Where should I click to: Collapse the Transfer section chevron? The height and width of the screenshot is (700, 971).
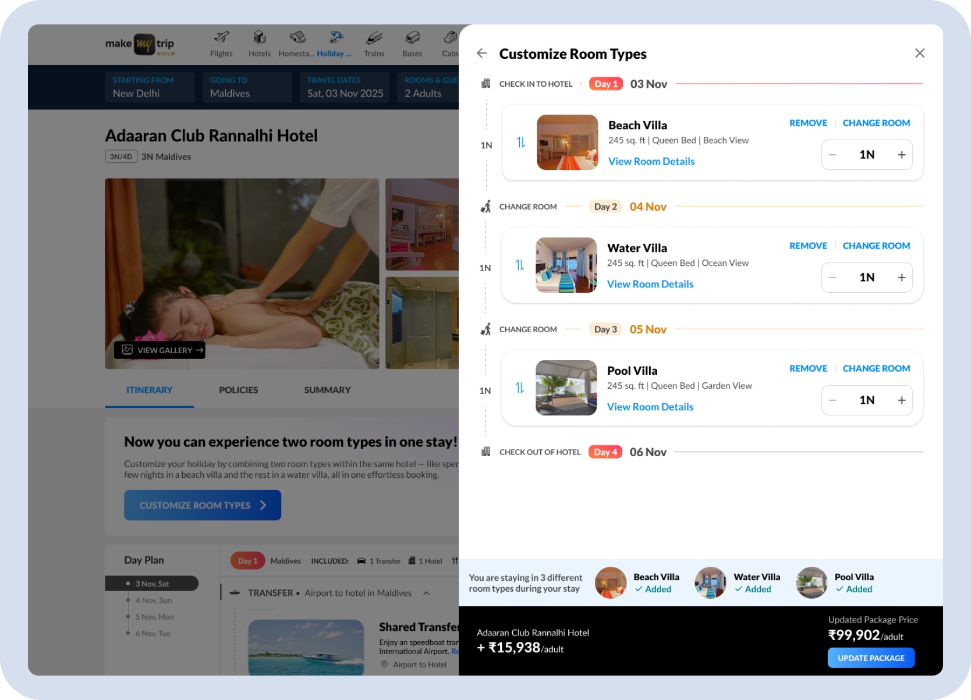427,594
